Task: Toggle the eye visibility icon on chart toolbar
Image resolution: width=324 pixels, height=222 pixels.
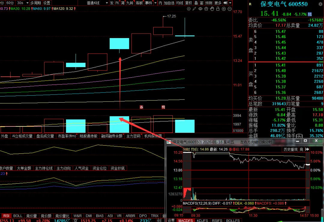Action: click(200, 9)
